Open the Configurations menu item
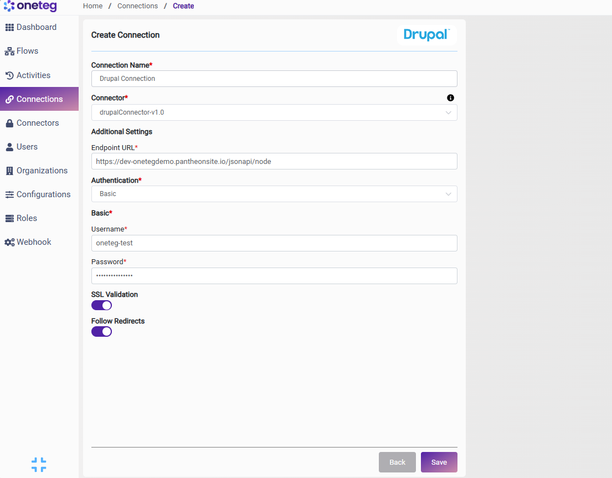The width and height of the screenshot is (612, 478). click(x=39, y=194)
